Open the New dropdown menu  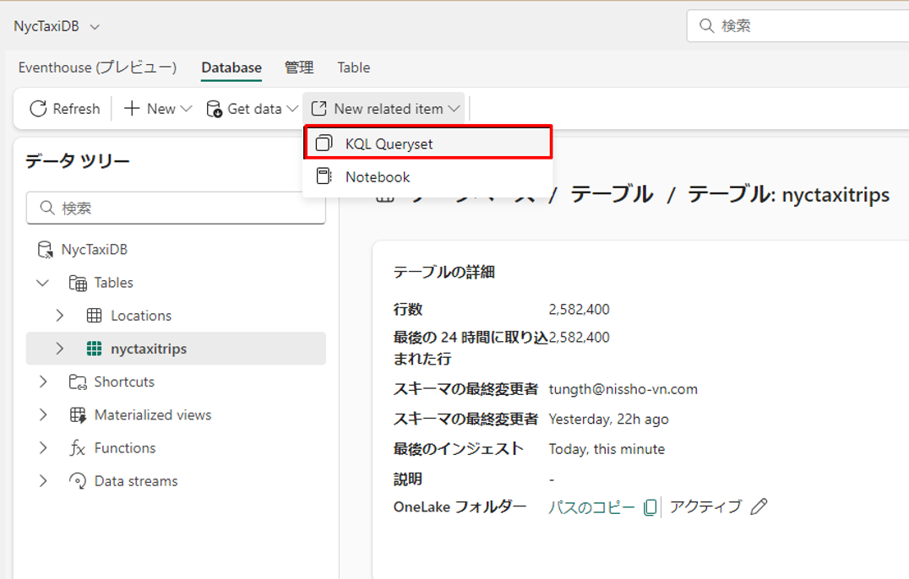tap(158, 109)
